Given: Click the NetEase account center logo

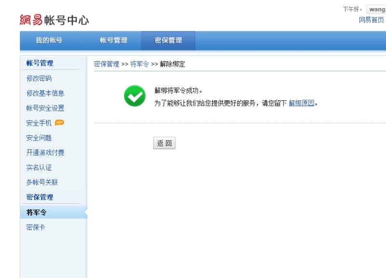Looking at the screenshot, I should pos(54,20).
